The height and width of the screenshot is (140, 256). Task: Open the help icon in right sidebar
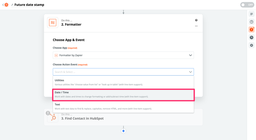pyautogui.click(x=251, y=22)
